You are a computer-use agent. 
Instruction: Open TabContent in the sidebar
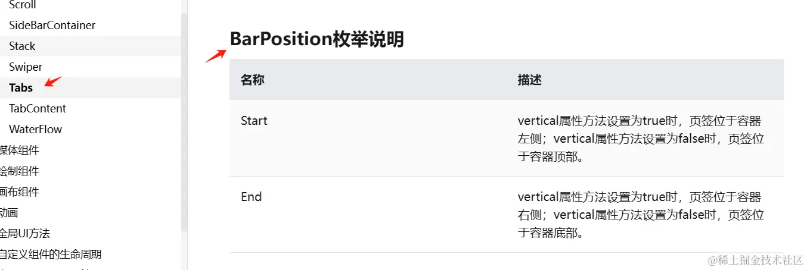[38, 108]
